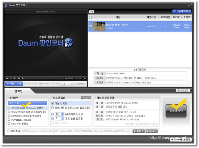Viewport: 199px width, 148px height.
Task: Click the 50 MB value field
Action: (58, 114)
